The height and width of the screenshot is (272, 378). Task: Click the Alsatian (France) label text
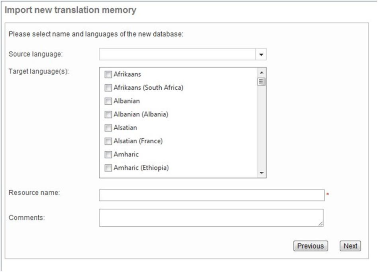pos(138,141)
